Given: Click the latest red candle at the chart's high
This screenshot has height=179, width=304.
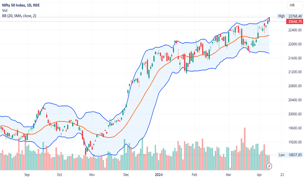Looking at the screenshot, I should tap(269, 20).
